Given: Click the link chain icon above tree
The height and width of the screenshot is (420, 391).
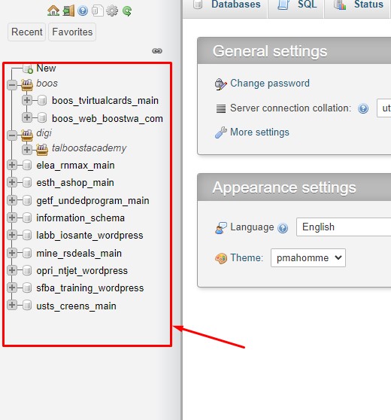Looking at the screenshot, I should click(x=157, y=50).
